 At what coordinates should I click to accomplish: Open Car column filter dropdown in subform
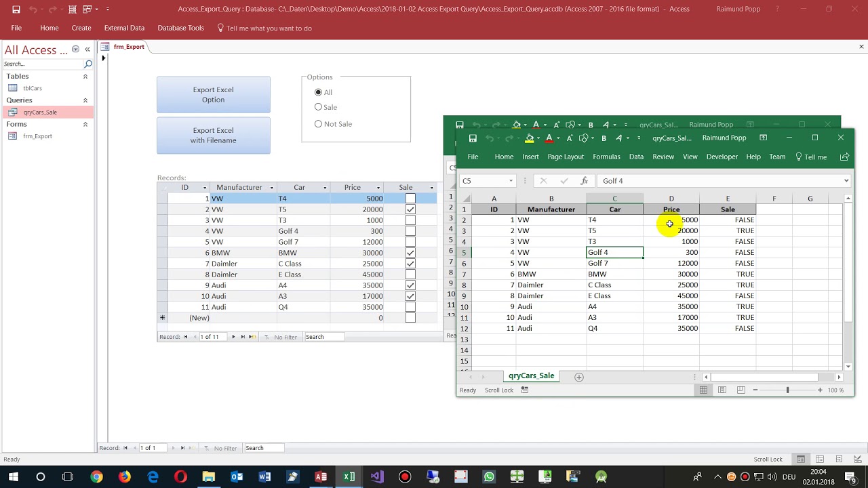point(325,188)
